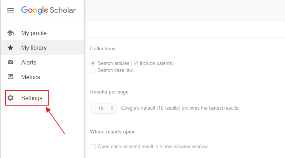Open the hamburger menu icon

click(x=11, y=10)
